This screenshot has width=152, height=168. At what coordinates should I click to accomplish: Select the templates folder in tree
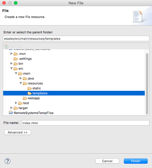(74, 93)
